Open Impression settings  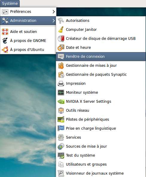(x=101, y=84)
